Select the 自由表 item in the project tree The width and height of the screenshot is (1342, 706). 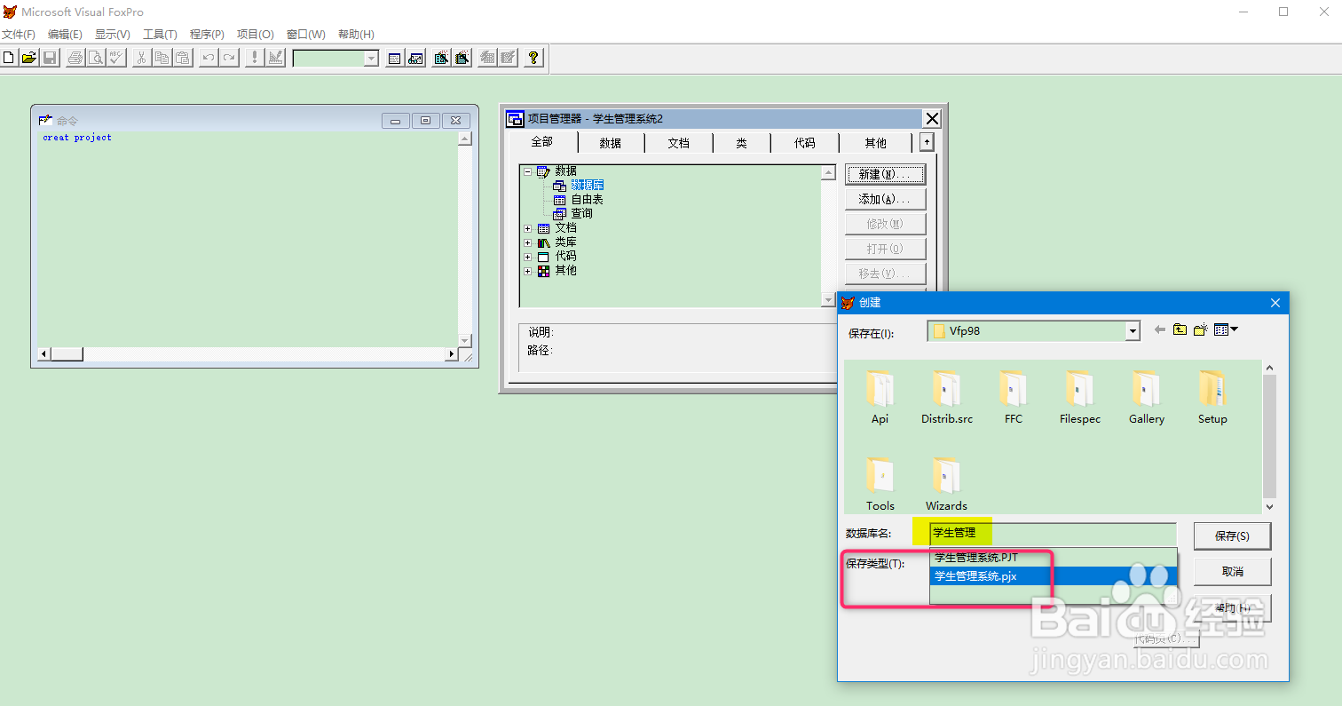587,200
